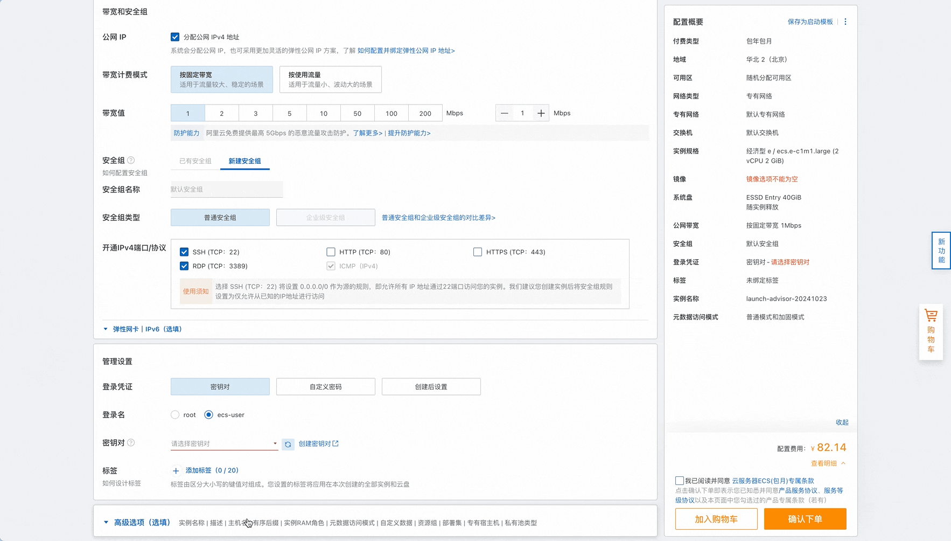951x541 pixels.
Task: Select root as the login name
Action: [x=175, y=414]
